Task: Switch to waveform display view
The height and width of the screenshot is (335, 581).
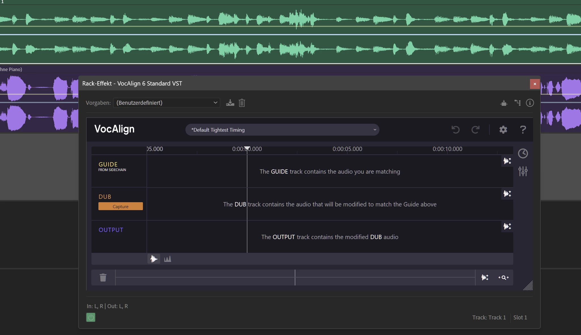Action: (x=154, y=259)
